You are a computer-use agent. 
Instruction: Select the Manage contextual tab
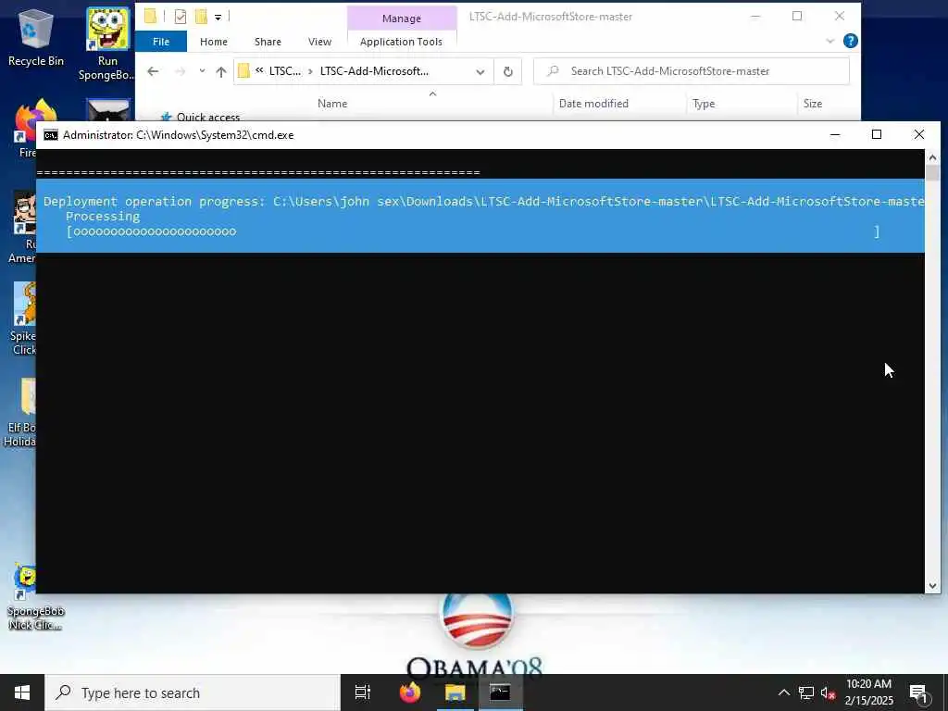pyautogui.click(x=402, y=19)
